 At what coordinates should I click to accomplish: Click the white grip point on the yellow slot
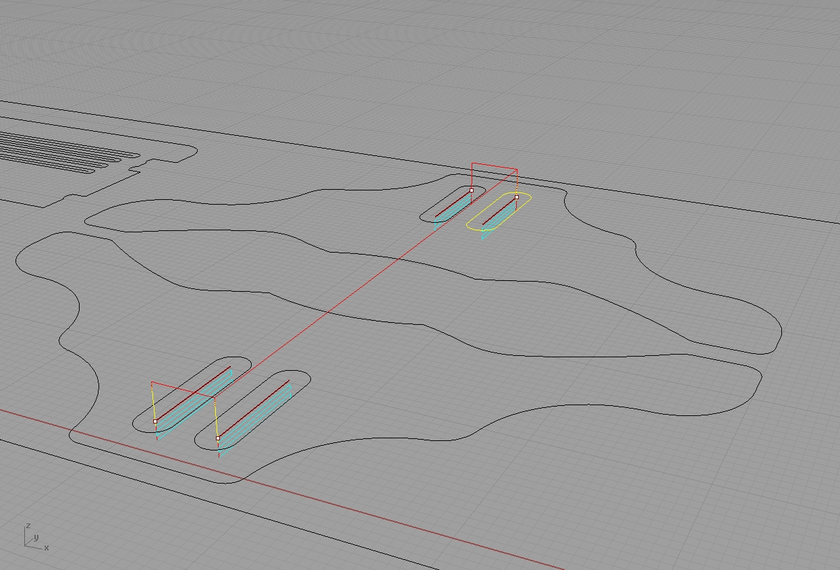click(x=517, y=198)
